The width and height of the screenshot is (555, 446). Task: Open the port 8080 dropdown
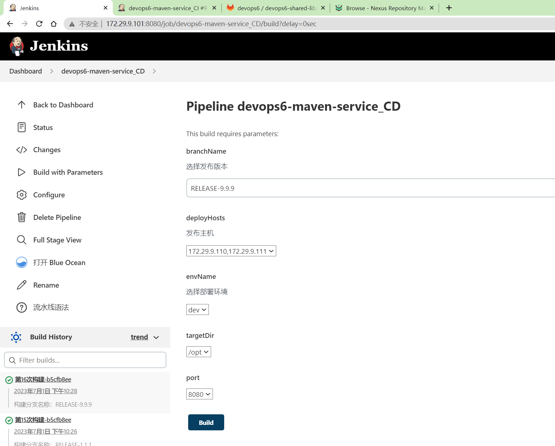coord(199,394)
